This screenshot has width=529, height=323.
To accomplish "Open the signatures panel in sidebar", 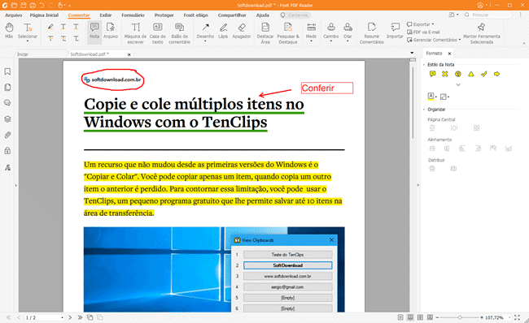I will (7, 167).
